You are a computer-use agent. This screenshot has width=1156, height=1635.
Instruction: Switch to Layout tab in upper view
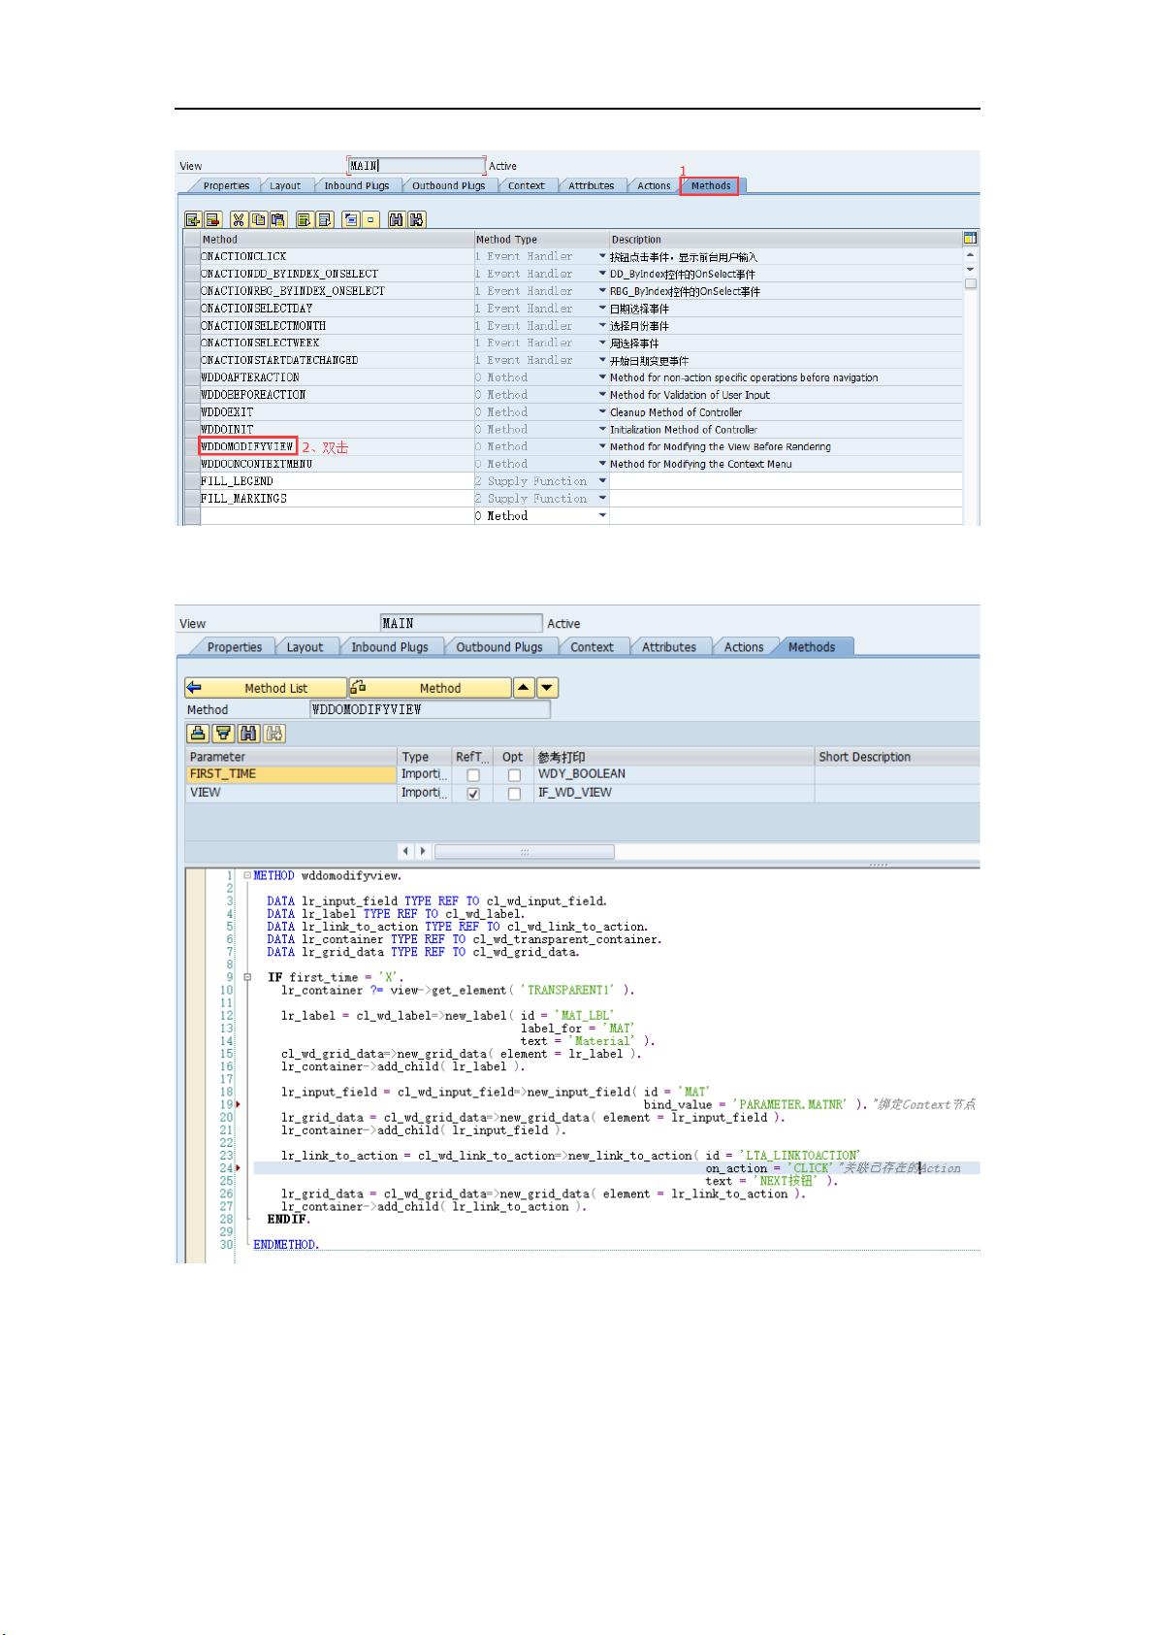[x=285, y=185]
